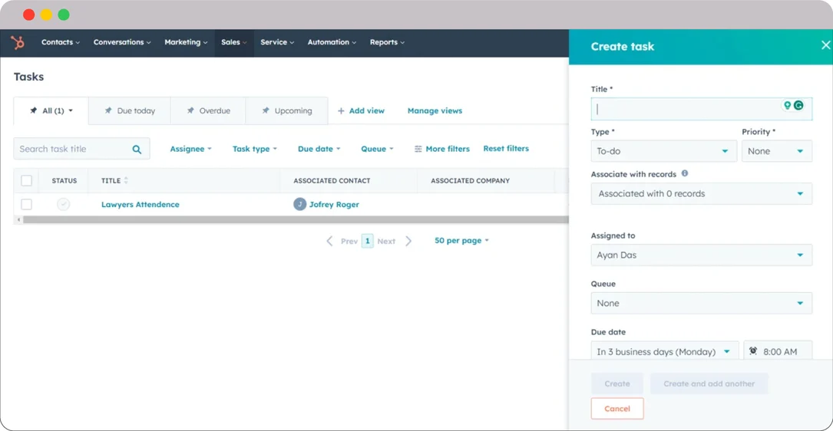The height and width of the screenshot is (431, 833).
Task: Expand the Task type filter dropdown
Action: coord(255,149)
